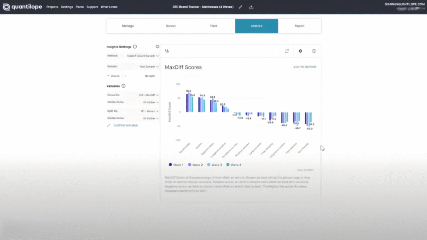This screenshot has width=427, height=240.
Task: Open chart settings gear icon
Action: (x=300, y=51)
